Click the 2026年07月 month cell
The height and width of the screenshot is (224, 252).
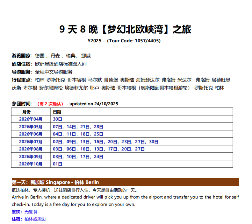click(x=31, y=142)
